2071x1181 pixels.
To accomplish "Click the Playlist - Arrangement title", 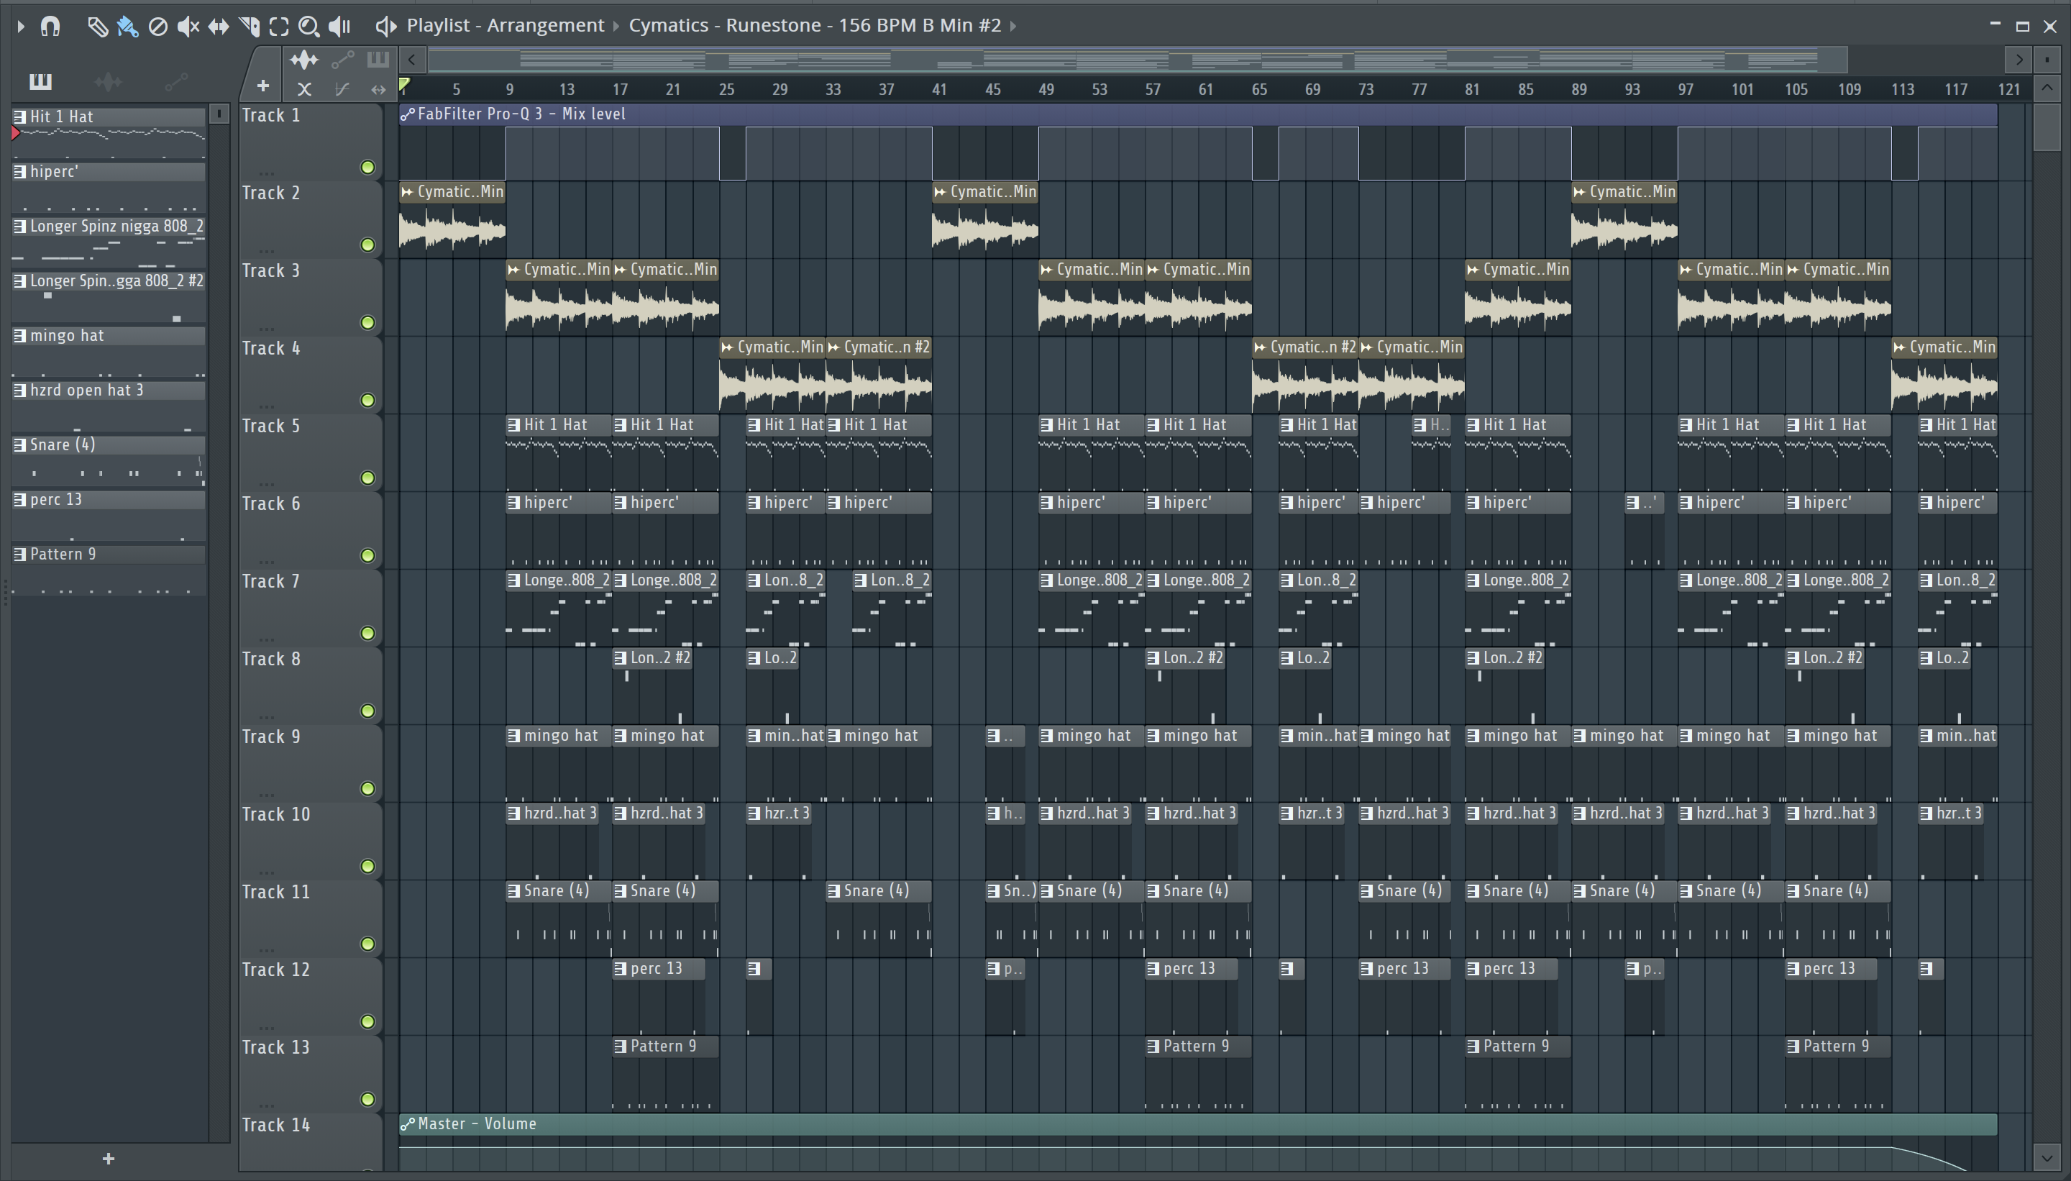I will [x=506, y=25].
